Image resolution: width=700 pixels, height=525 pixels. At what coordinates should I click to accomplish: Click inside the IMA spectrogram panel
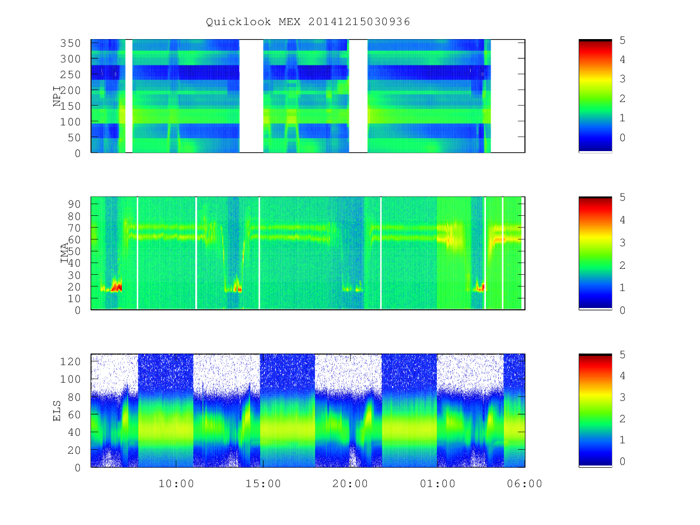[308, 253]
